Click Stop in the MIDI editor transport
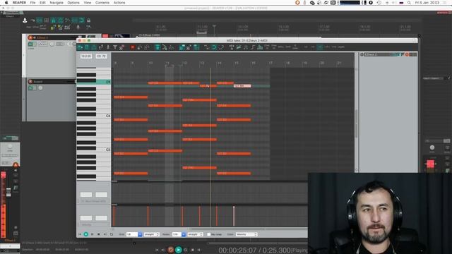The height and width of the screenshot is (254, 452). [x=99, y=234]
